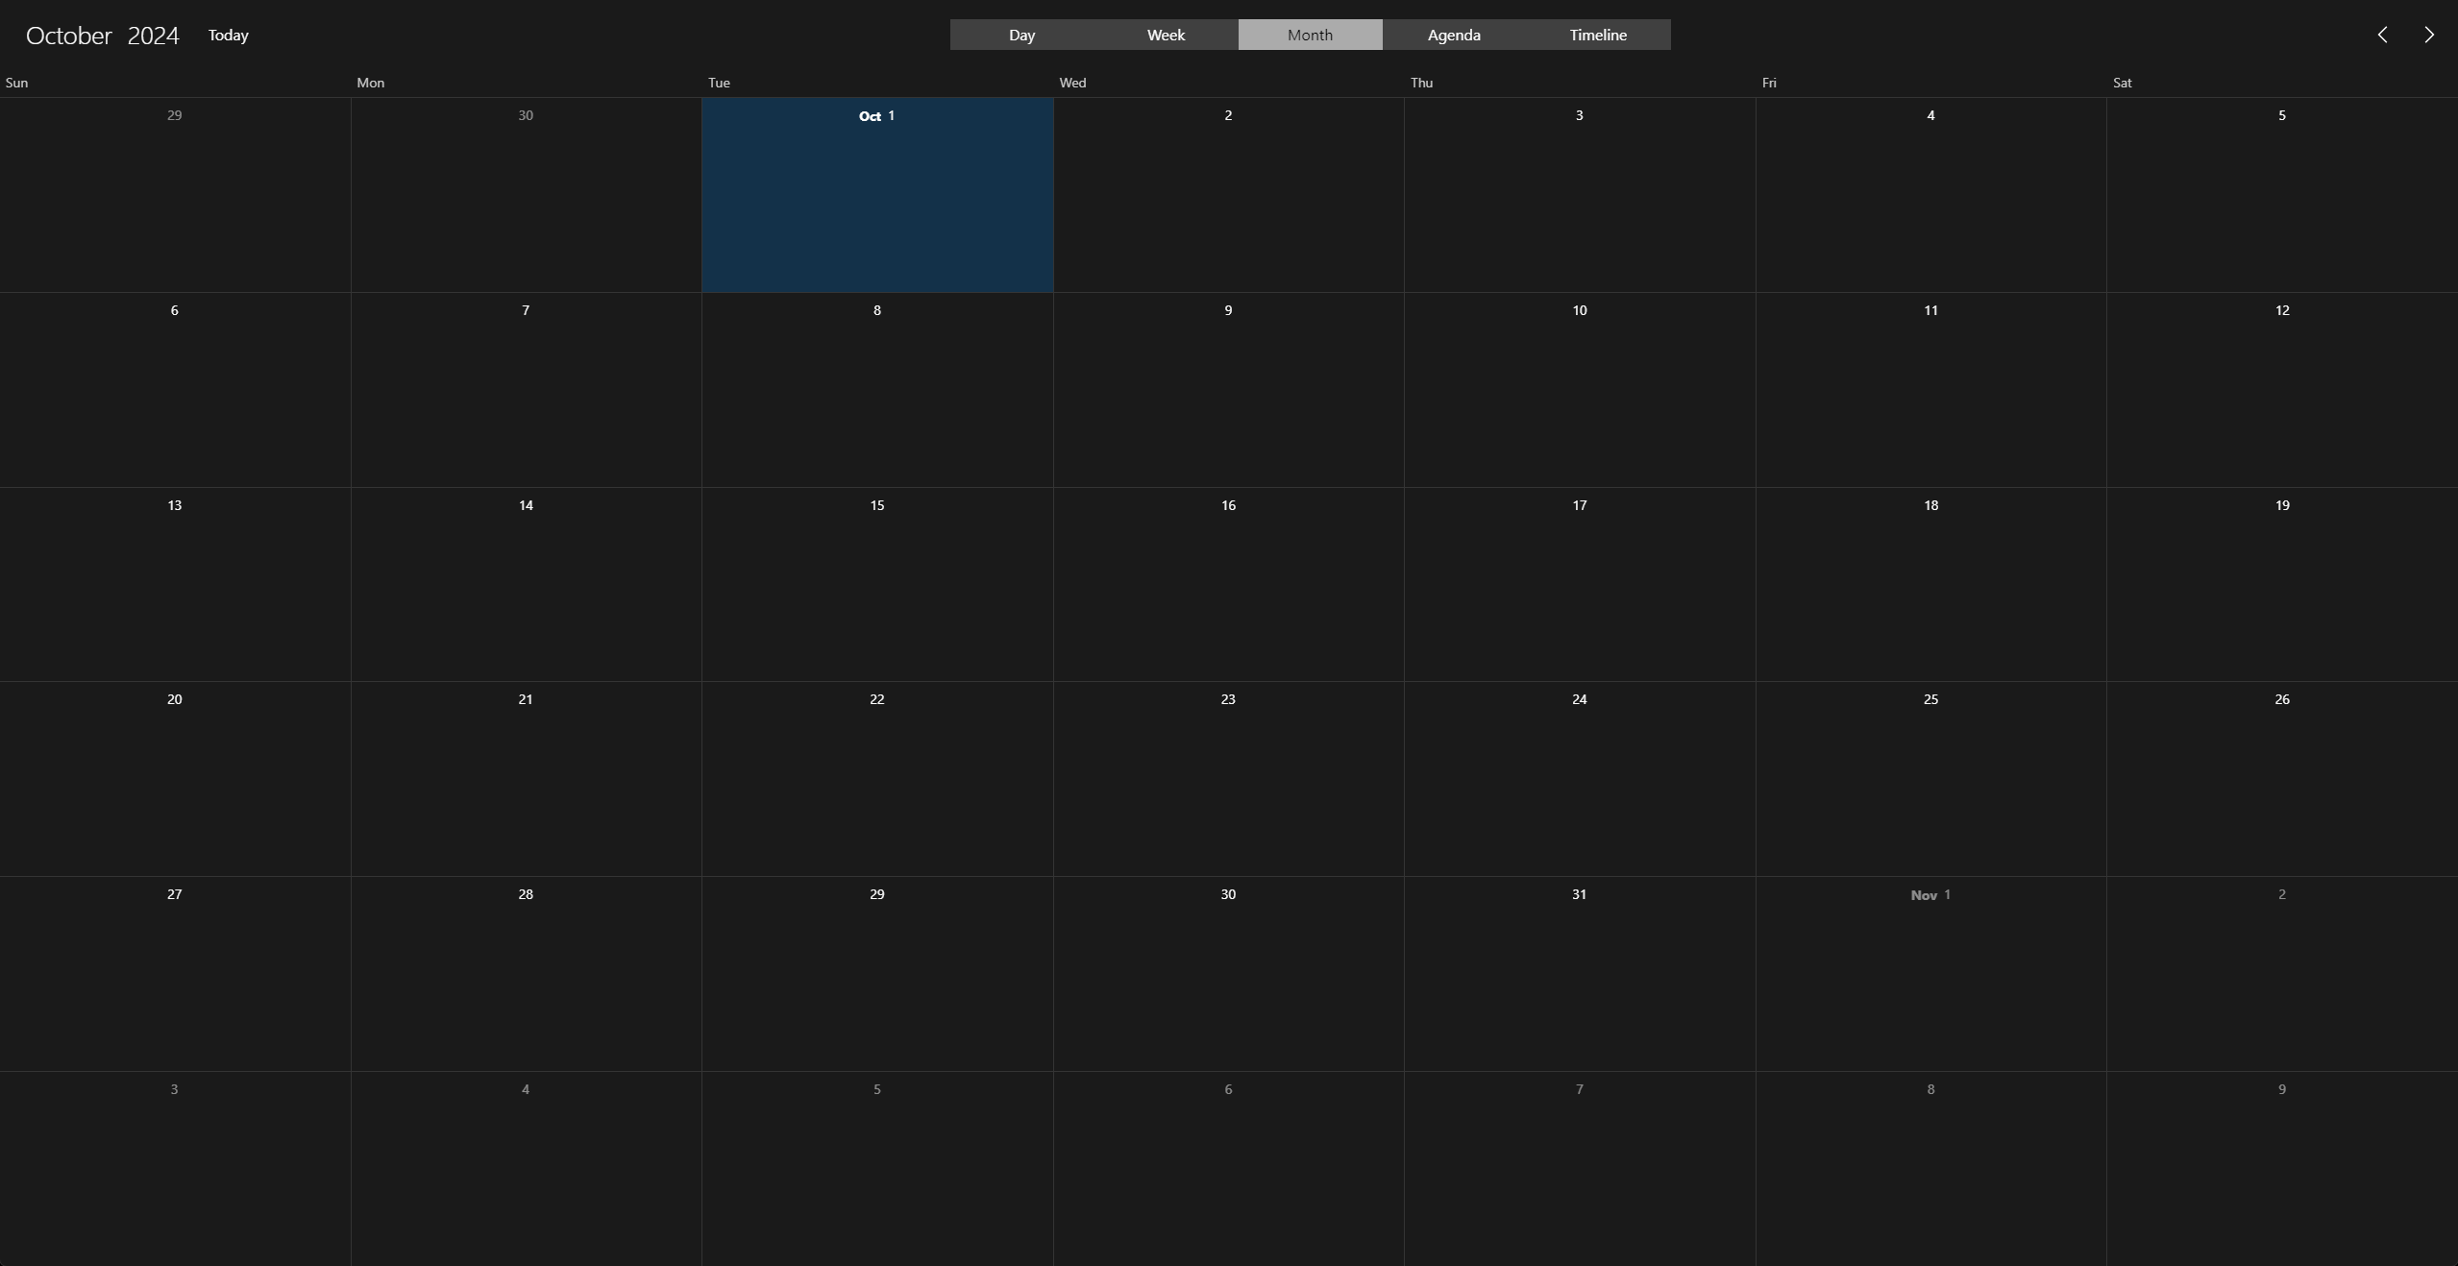Click the Today button
Image resolution: width=2458 pixels, height=1266 pixels.
(228, 35)
